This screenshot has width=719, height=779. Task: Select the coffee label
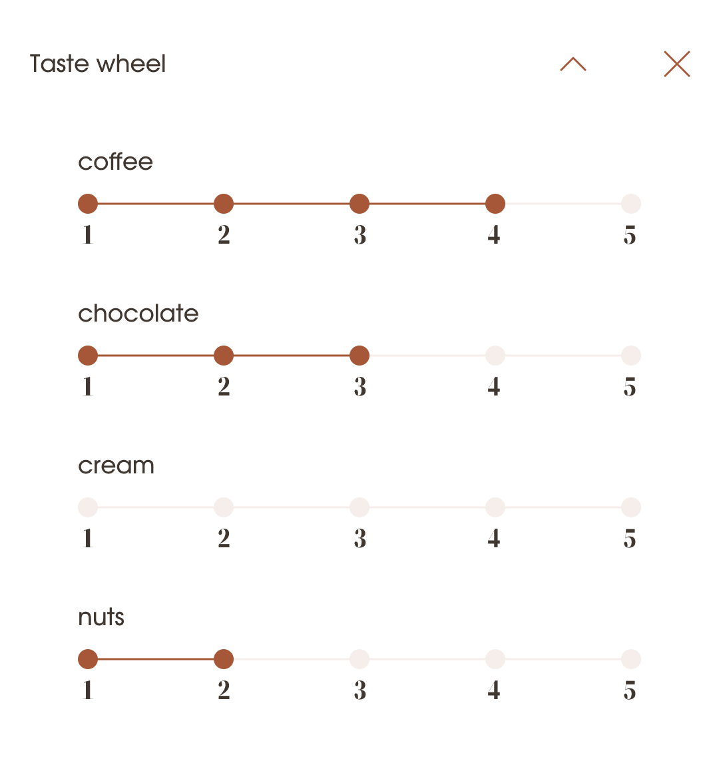coord(116,162)
